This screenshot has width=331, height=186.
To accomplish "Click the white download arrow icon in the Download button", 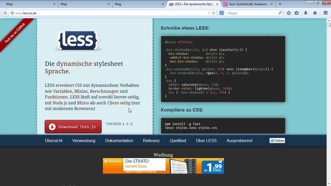I will pyautogui.click(x=52, y=127).
